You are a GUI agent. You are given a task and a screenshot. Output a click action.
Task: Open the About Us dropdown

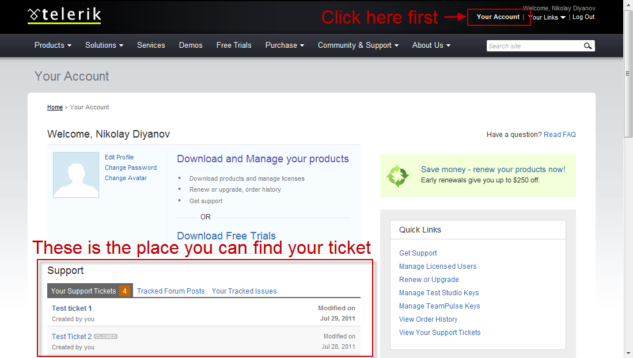[431, 45]
